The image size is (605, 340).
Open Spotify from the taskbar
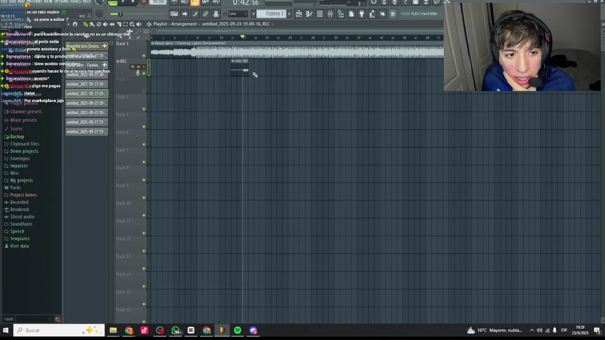click(238, 331)
